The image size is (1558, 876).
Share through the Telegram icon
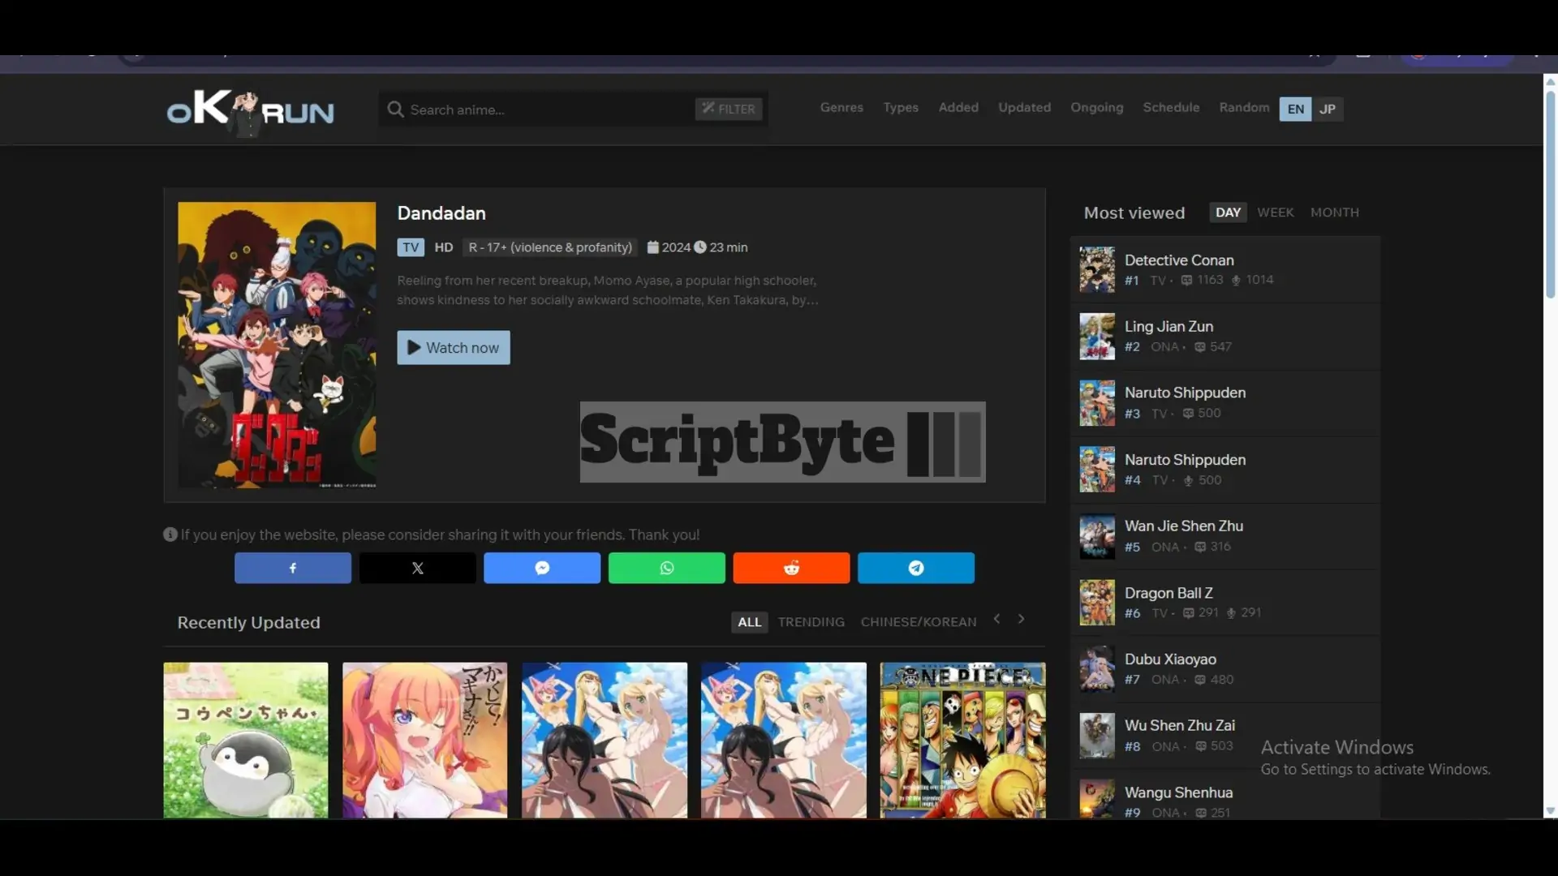pos(915,568)
